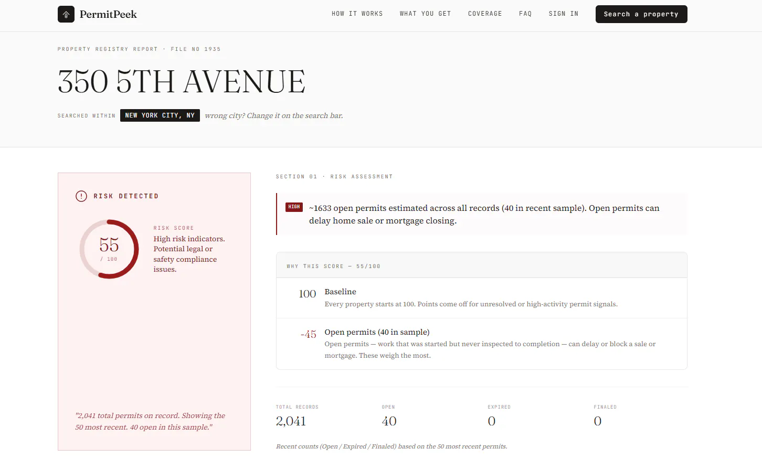Select the 350 5TH AVENUE heading
Viewport: 762px width, 470px height.
click(x=182, y=82)
